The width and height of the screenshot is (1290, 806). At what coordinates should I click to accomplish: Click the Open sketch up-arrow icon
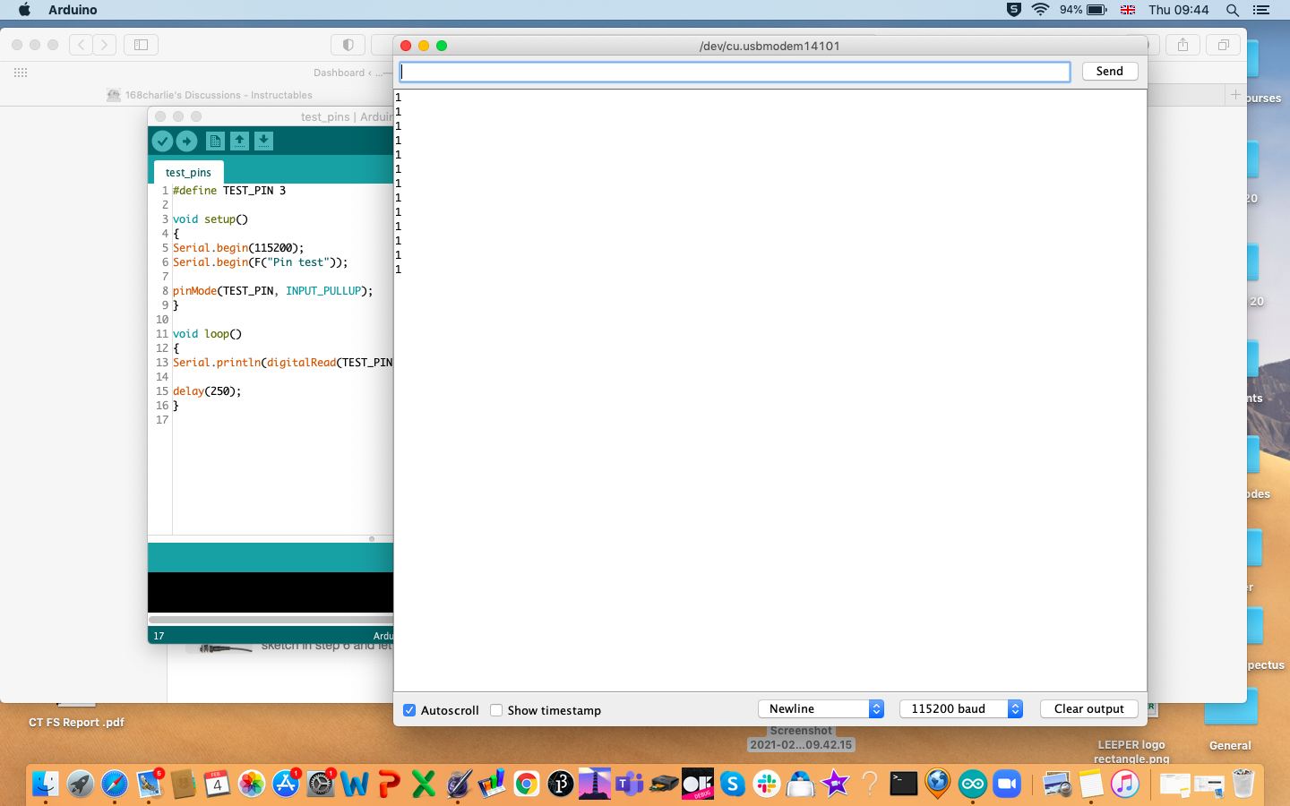239,141
